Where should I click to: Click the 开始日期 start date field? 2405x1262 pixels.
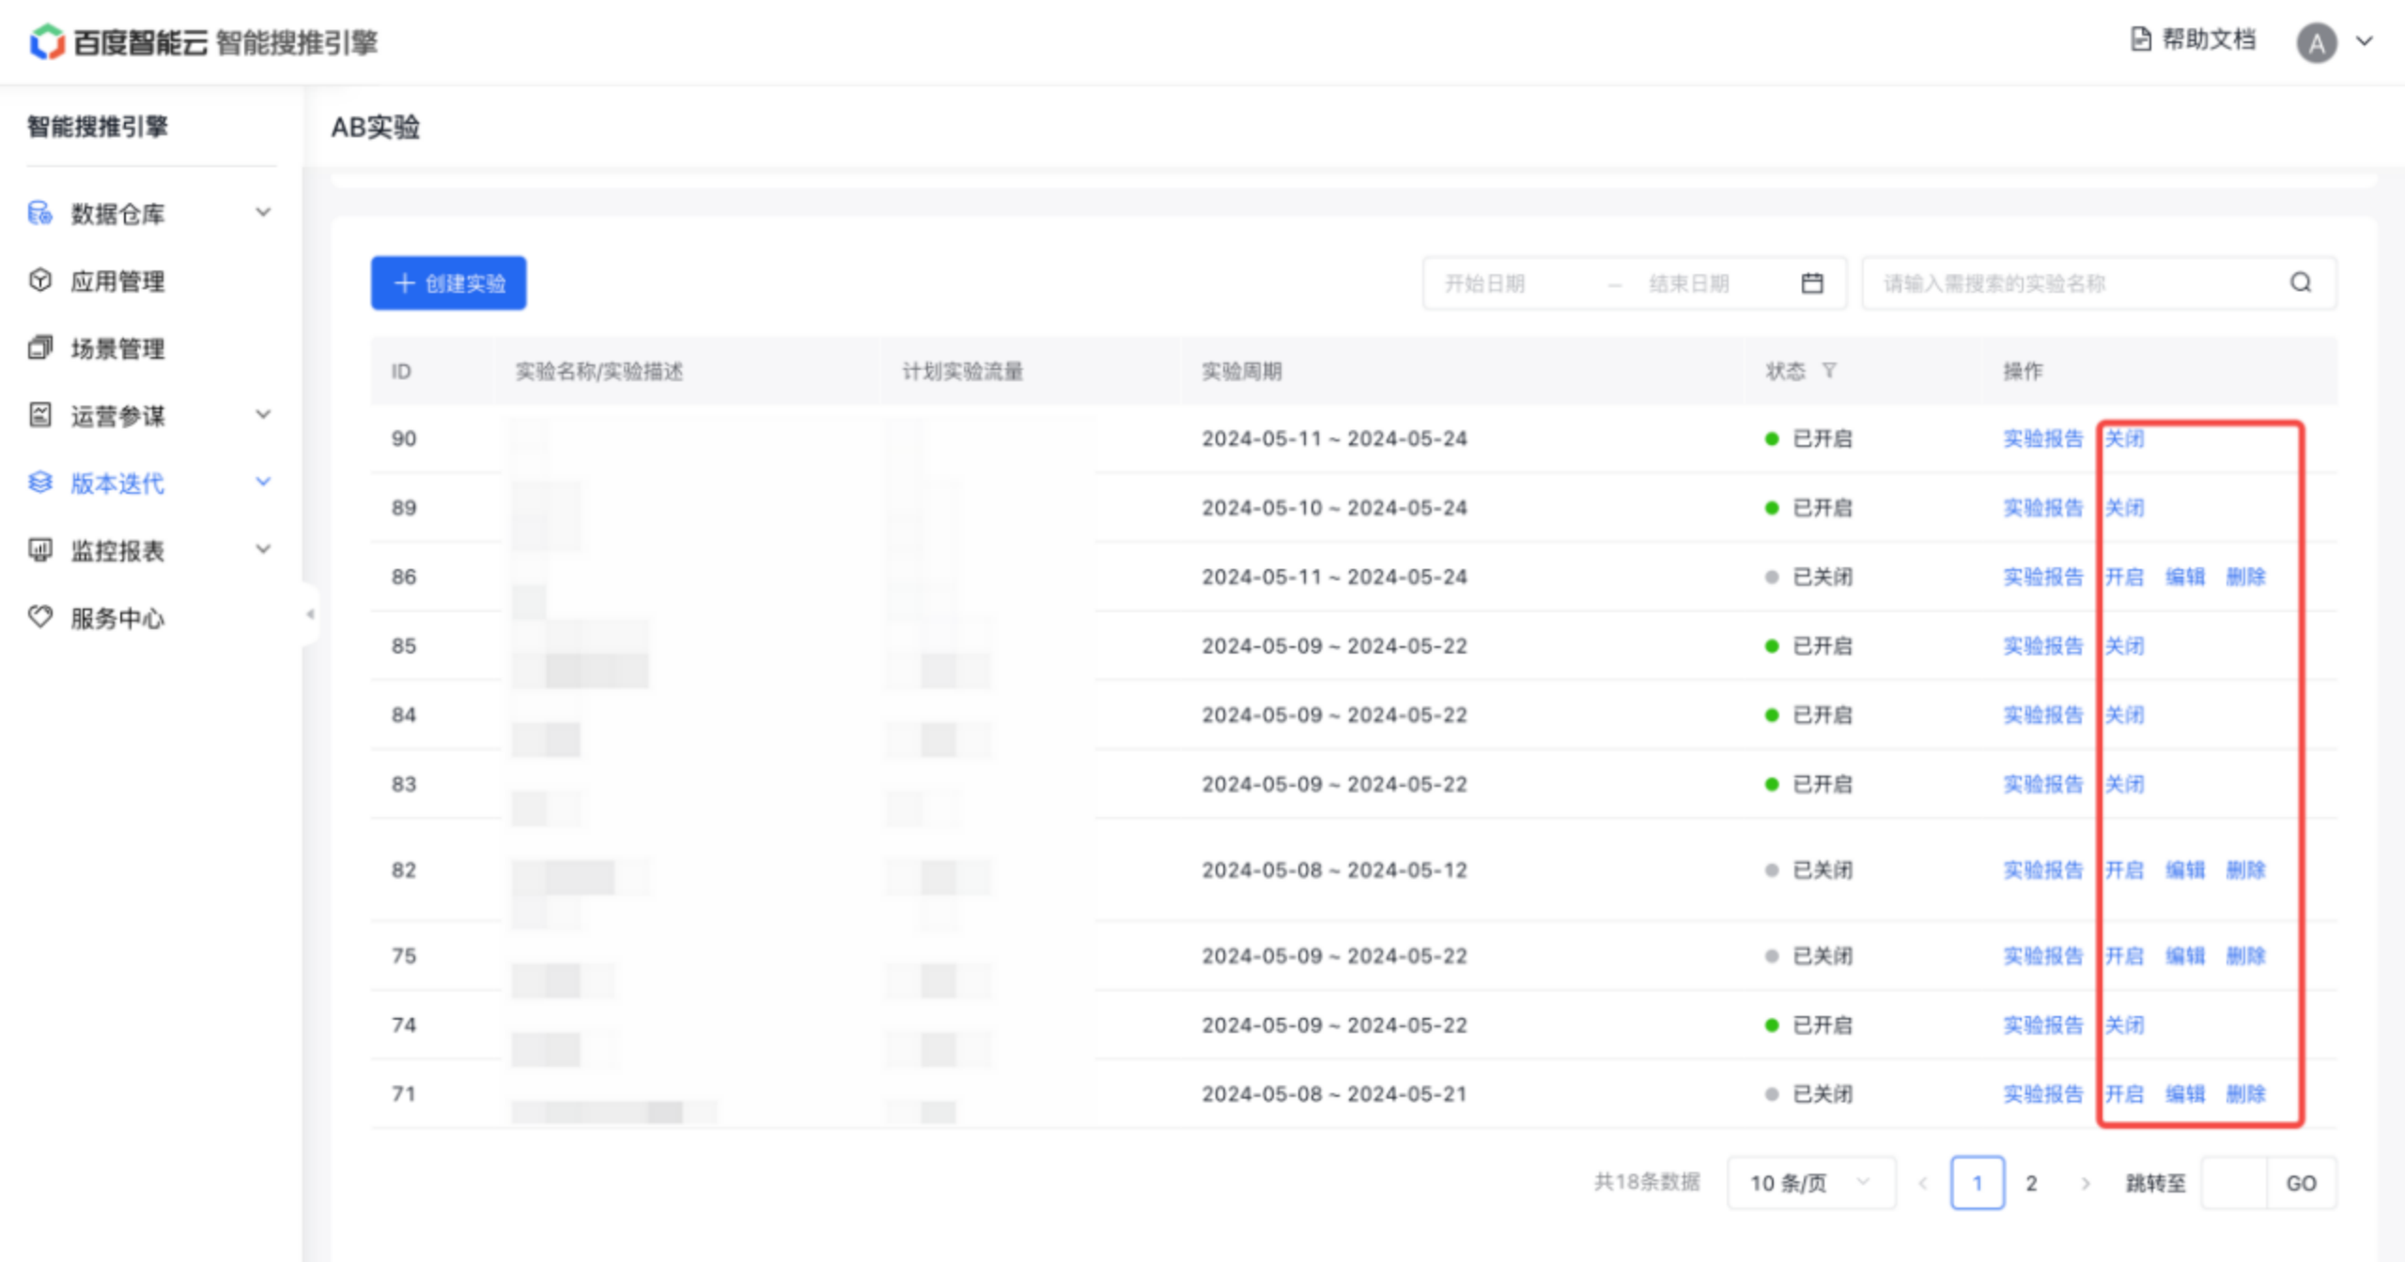[1484, 284]
